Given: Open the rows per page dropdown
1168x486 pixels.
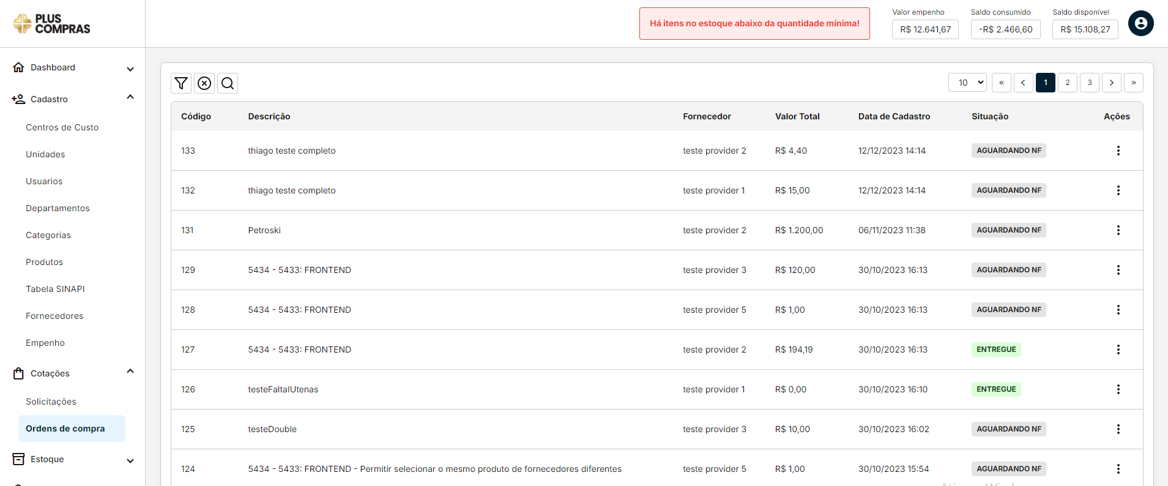Looking at the screenshot, I should (967, 83).
